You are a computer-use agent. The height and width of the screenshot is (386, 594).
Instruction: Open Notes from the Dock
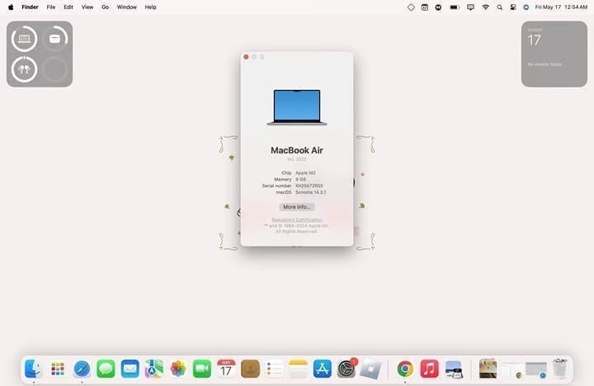tap(298, 369)
